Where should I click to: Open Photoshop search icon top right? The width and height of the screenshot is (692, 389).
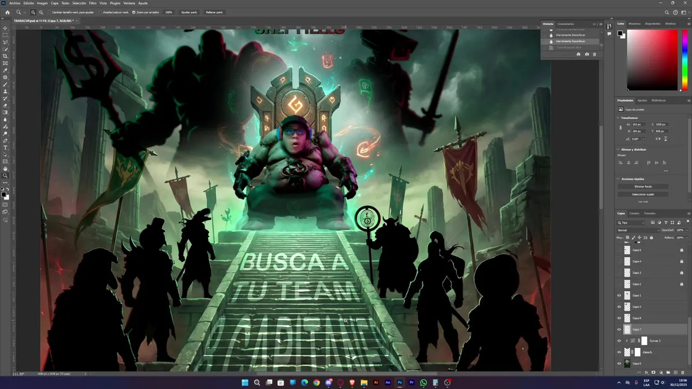pos(667,12)
